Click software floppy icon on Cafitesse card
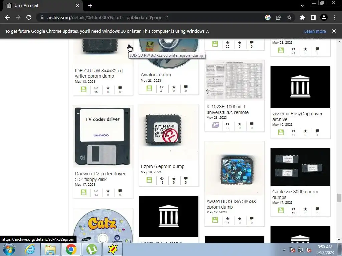 [x=281, y=210]
